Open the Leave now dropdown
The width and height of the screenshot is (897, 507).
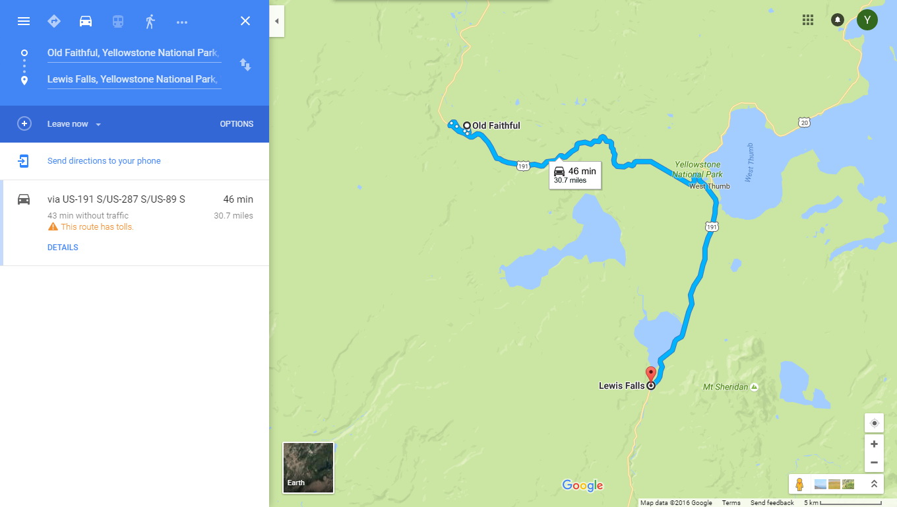[x=74, y=124]
